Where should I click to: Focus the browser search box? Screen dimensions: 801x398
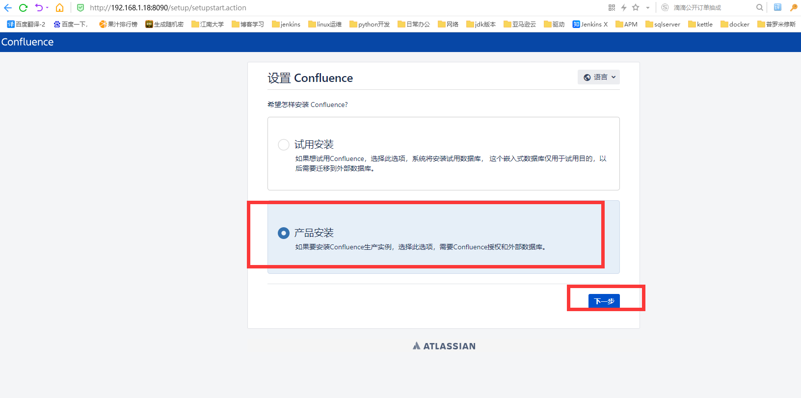coord(713,8)
